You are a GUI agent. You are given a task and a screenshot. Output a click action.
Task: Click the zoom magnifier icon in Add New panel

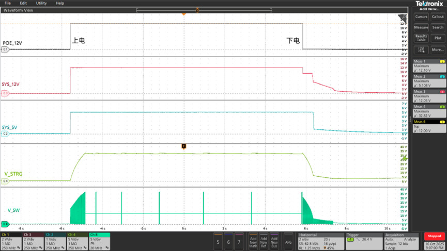(x=421, y=50)
